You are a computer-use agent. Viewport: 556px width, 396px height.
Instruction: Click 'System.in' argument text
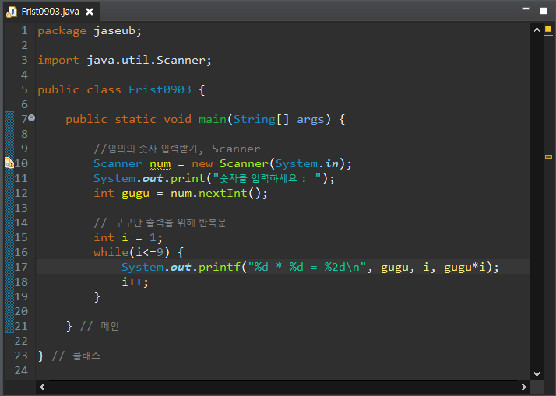pyautogui.click(x=307, y=164)
